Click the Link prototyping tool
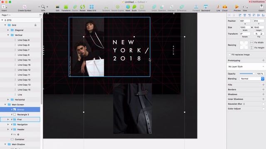This screenshot has width=266, height=149. 218,8
